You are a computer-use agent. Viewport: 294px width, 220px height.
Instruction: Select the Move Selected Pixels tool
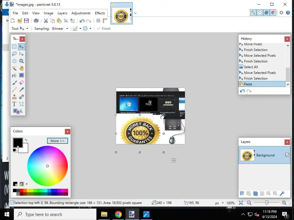pos(21,47)
